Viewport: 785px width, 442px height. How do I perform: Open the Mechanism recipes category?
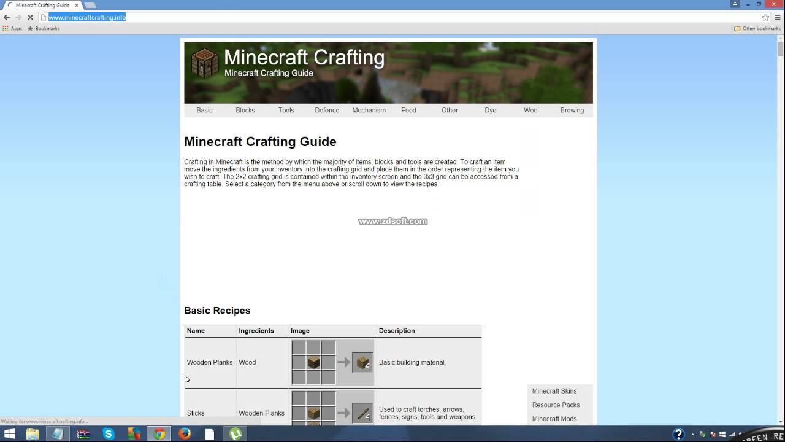[x=369, y=110]
